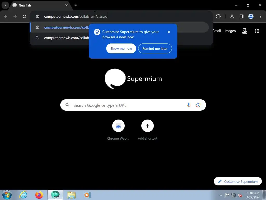The width and height of the screenshot is (266, 200).
Task: Open a new tab with plus button
Action: click(x=76, y=5)
